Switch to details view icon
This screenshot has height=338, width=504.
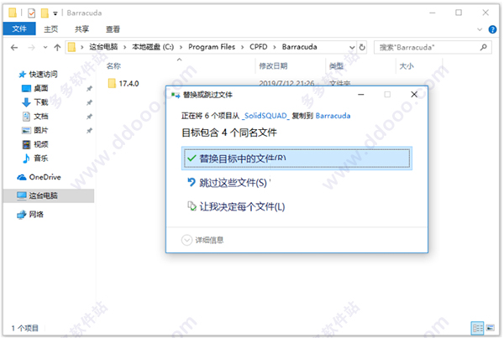477,328
